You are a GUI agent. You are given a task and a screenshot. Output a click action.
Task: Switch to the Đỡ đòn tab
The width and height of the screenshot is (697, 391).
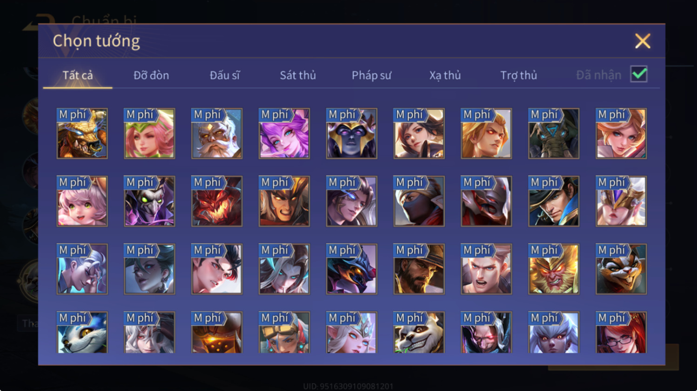click(x=151, y=75)
